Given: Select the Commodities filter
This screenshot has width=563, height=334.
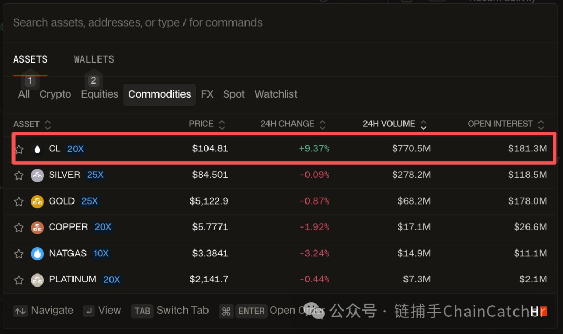Looking at the screenshot, I should (x=160, y=94).
